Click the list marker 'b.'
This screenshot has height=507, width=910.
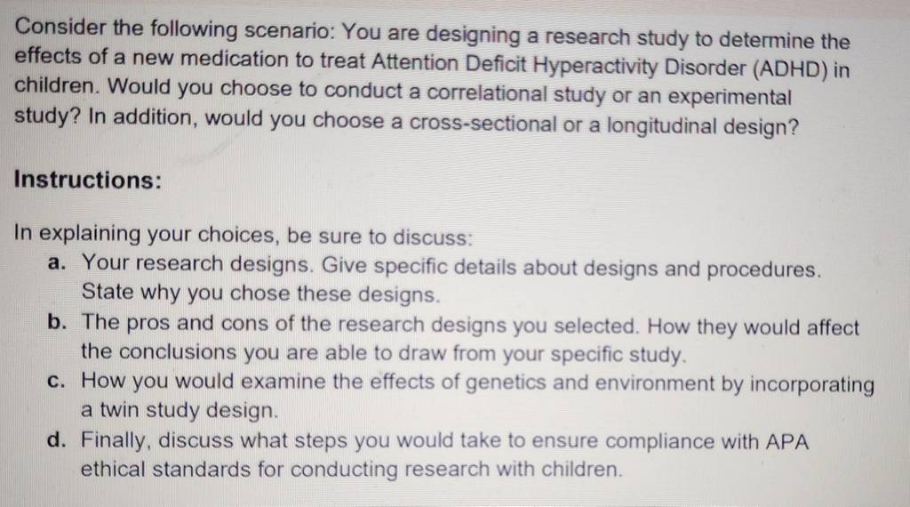57,321
